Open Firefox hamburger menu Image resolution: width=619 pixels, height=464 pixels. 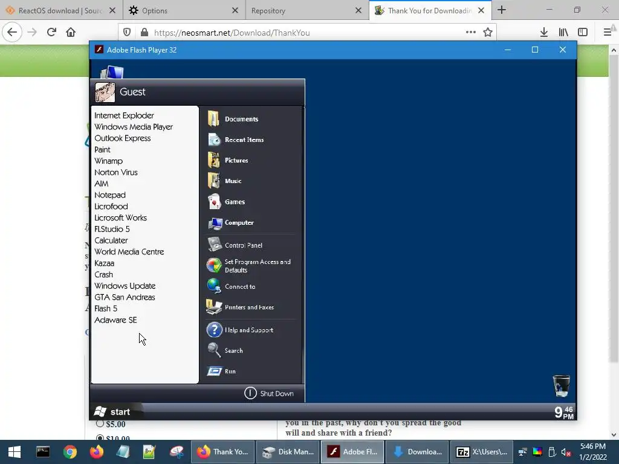[x=608, y=33]
